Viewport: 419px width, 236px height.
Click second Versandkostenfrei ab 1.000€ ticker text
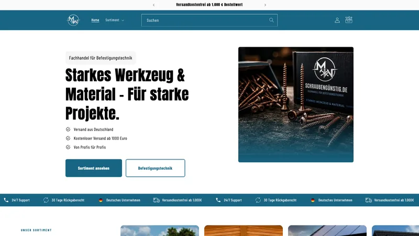[x=394, y=200]
